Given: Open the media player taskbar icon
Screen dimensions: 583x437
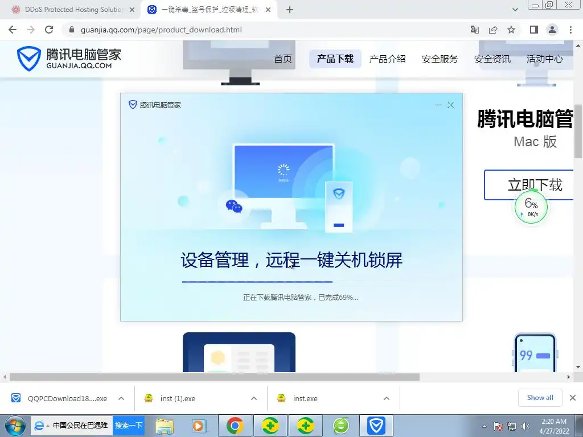Looking at the screenshot, I should coord(199,426).
